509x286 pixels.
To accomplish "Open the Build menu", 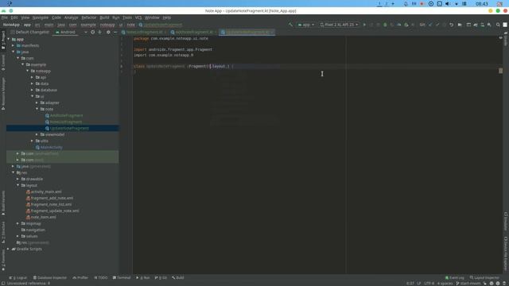I will click(x=104, y=17).
